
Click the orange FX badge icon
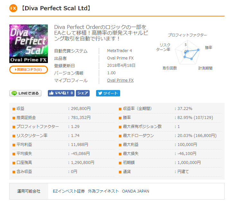pyautogui.click(x=13, y=8)
